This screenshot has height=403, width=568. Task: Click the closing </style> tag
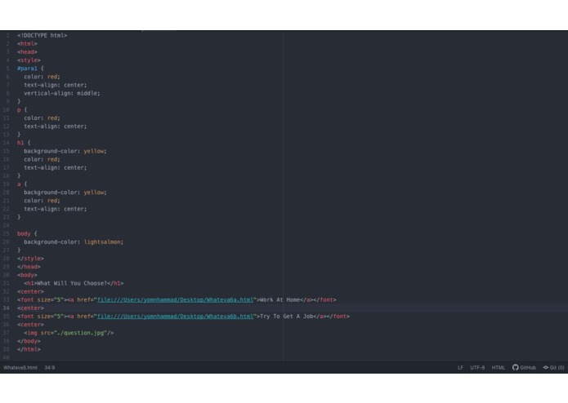pos(30,259)
